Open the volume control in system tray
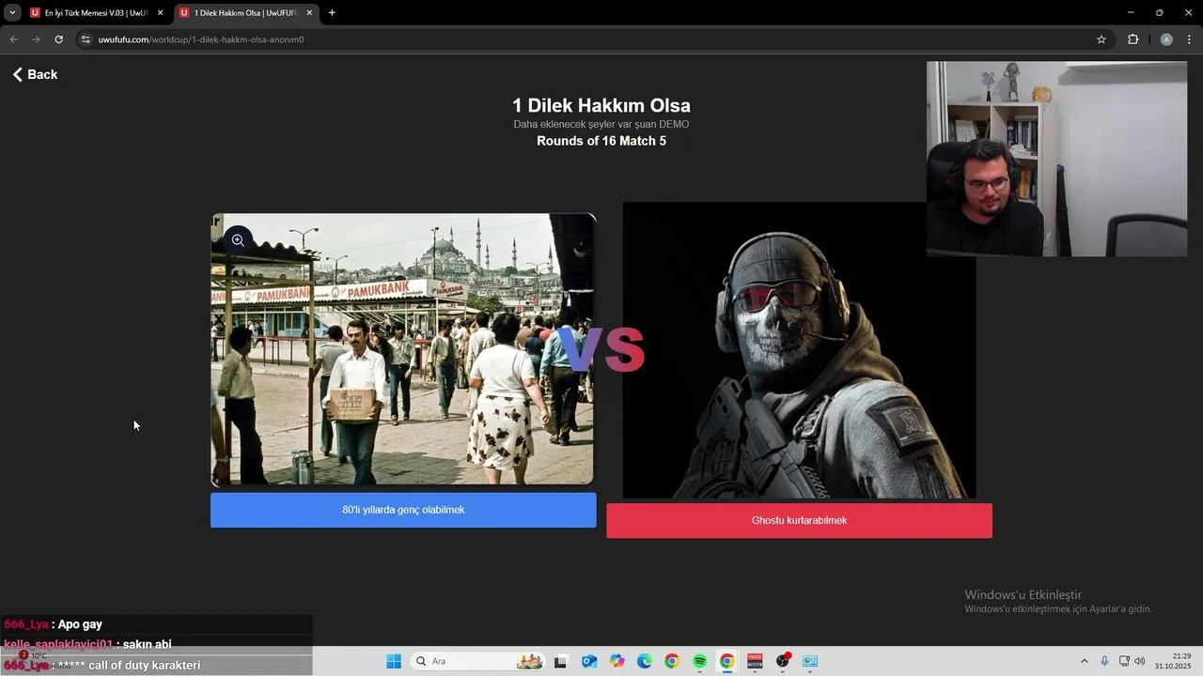The width and height of the screenshot is (1203, 676). coord(1140,661)
